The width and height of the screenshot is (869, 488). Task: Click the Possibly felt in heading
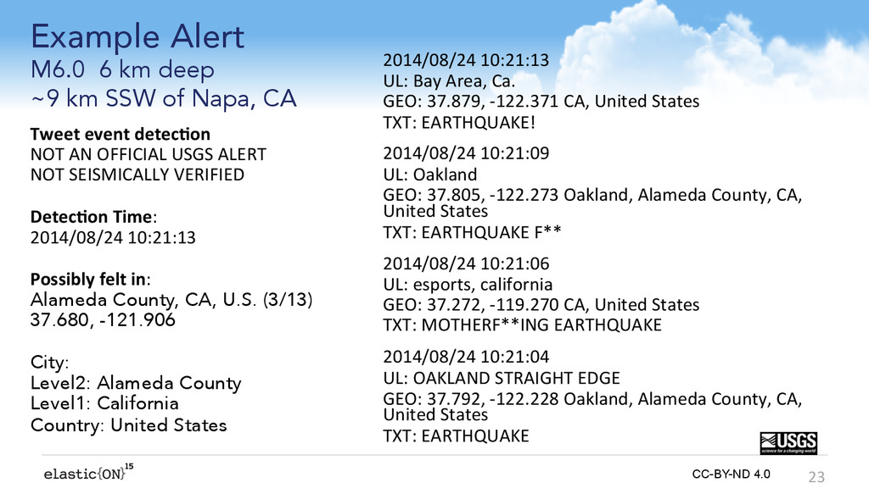coord(90,279)
